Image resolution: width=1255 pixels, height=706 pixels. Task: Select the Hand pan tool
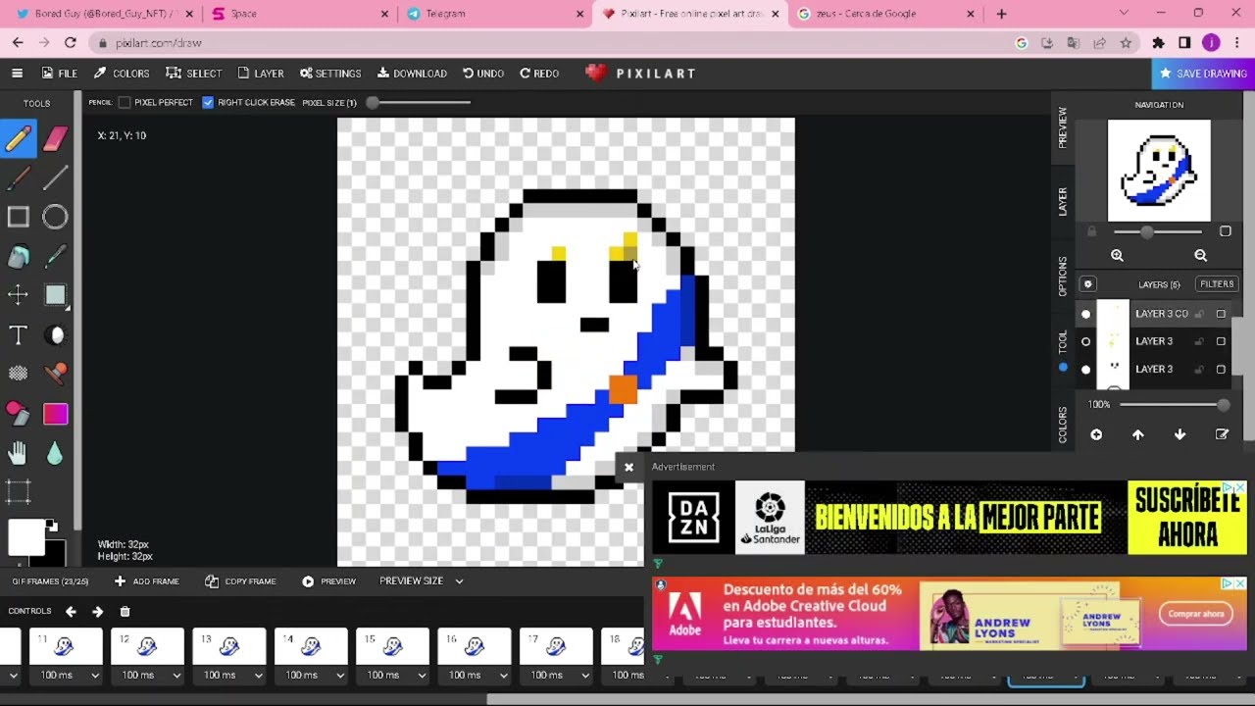[19, 453]
